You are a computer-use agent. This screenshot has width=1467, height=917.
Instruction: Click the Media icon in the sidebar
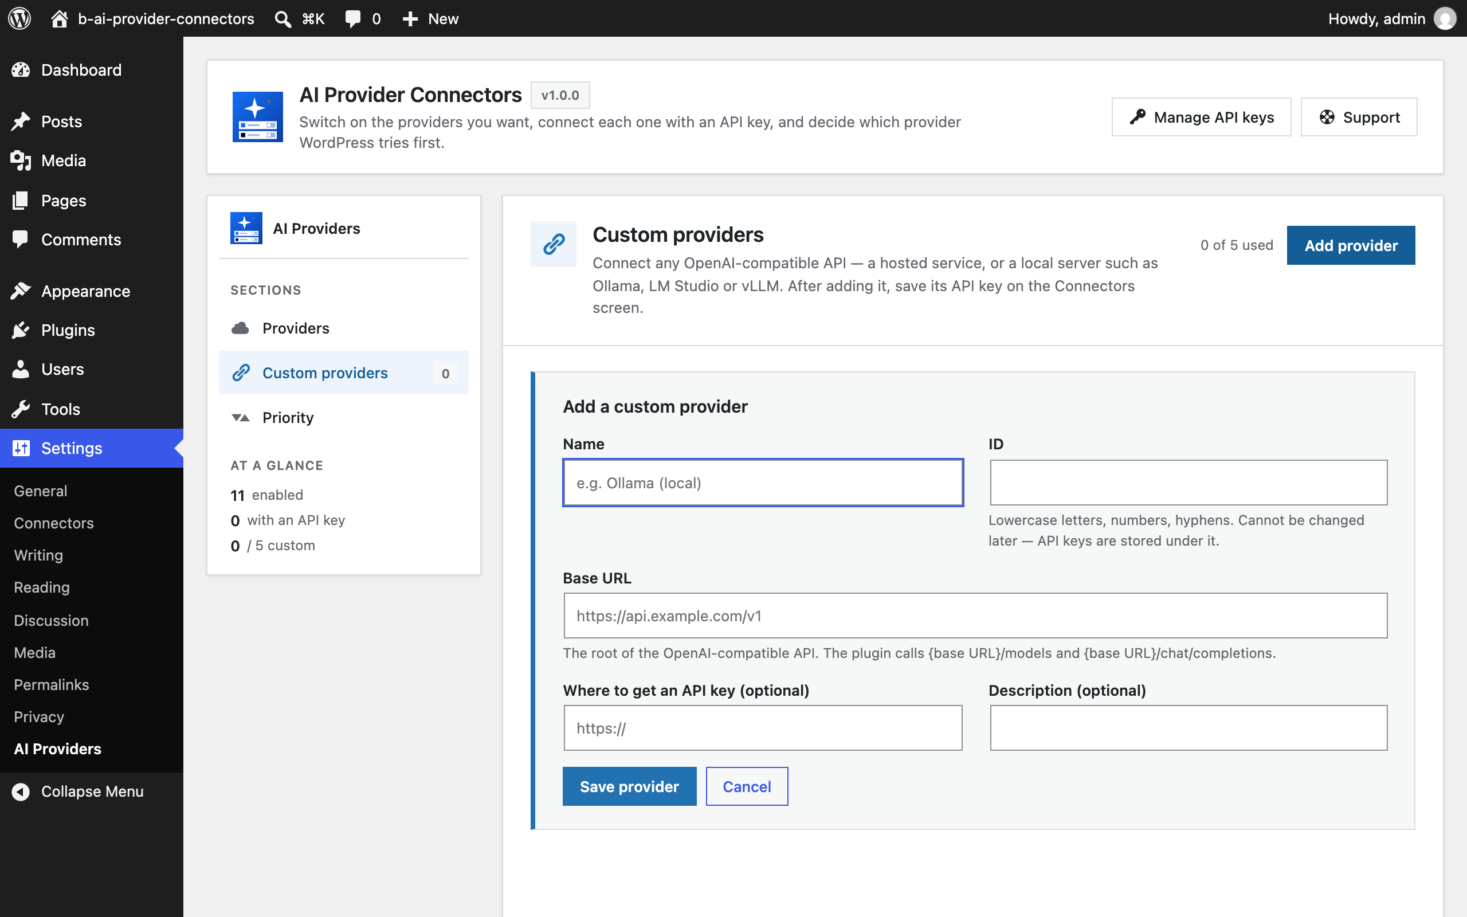click(21, 160)
